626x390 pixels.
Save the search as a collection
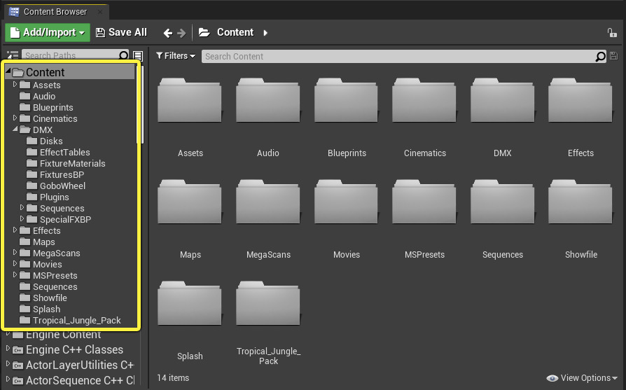tap(613, 56)
